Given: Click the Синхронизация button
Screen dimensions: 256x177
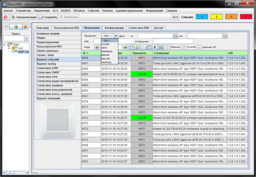Looking at the screenshot, I should point(24,17).
